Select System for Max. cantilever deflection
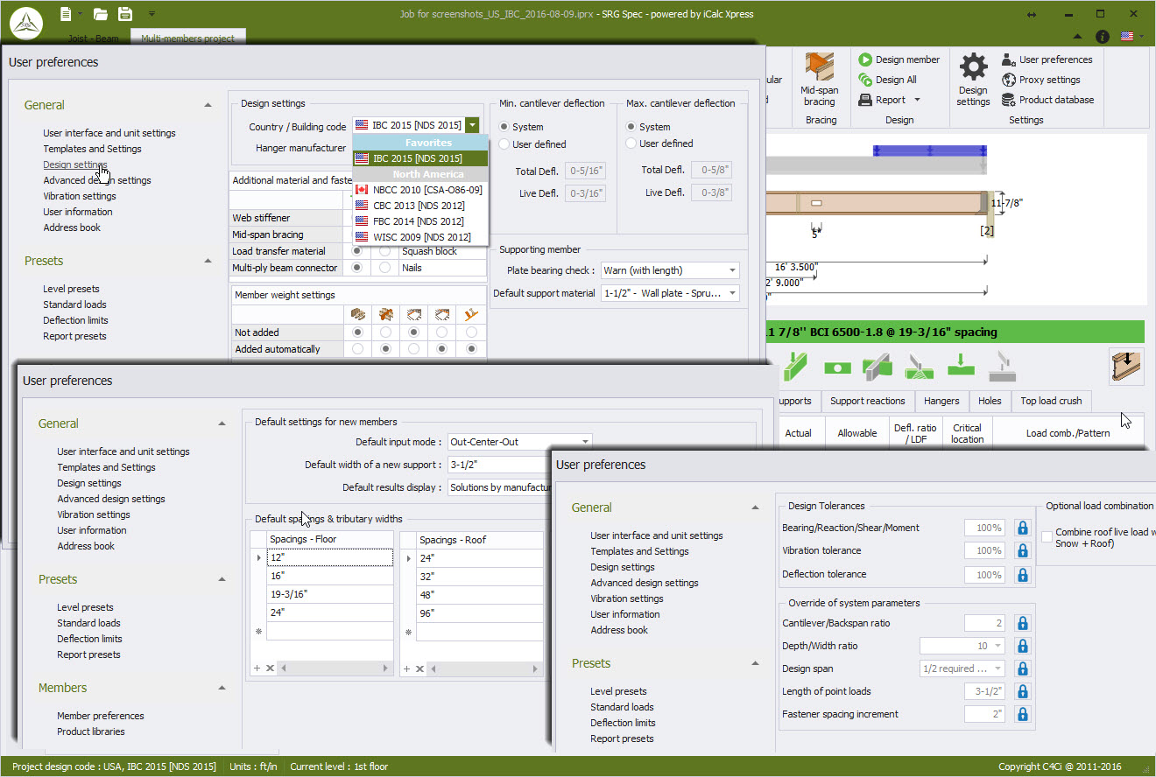The image size is (1156, 777). click(x=631, y=127)
